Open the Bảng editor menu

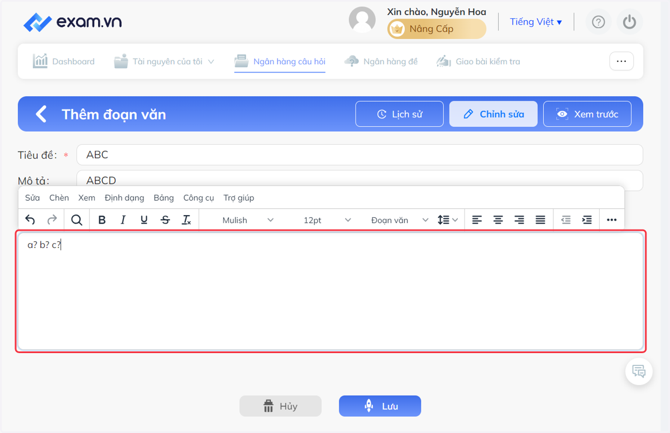pyautogui.click(x=164, y=198)
